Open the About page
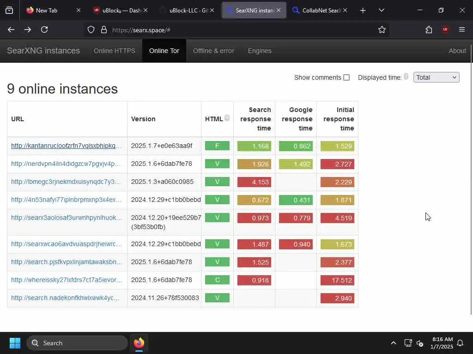This screenshot has width=473, height=354. (457, 51)
